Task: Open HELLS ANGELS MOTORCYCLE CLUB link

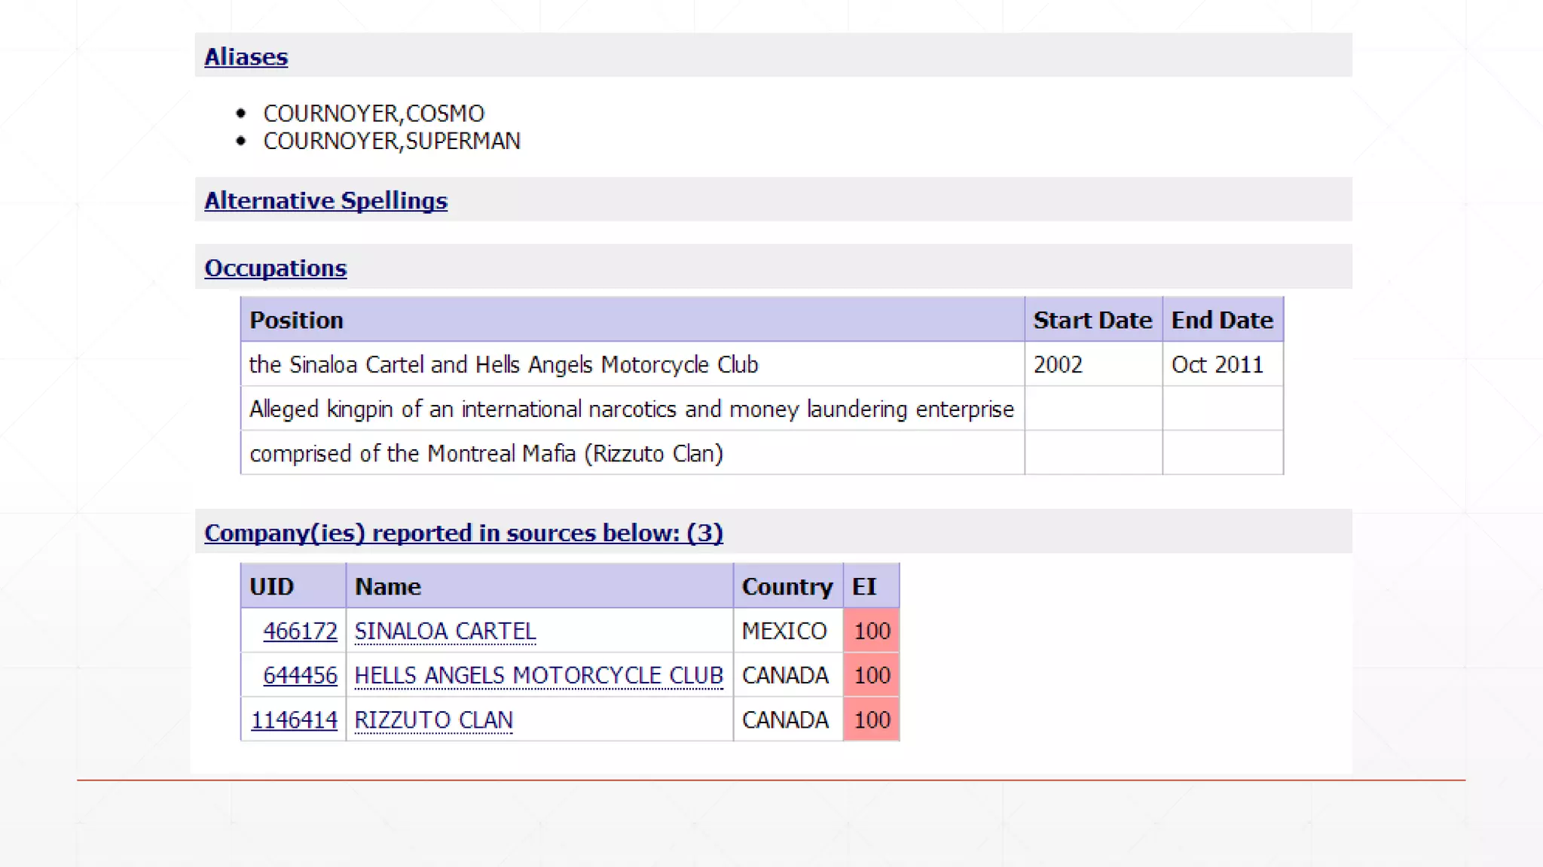Action: (x=538, y=676)
